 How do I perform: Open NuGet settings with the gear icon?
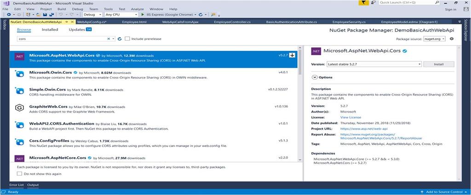tap(451, 39)
